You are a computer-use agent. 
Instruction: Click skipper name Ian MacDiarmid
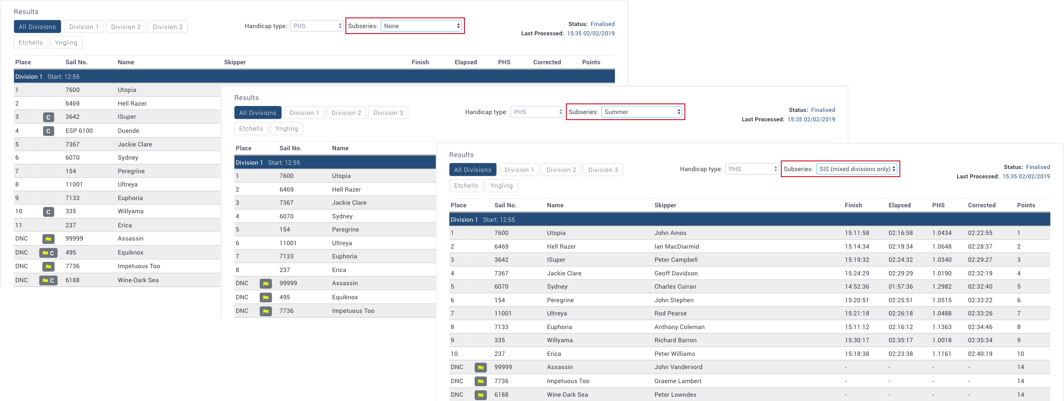(x=677, y=246)
